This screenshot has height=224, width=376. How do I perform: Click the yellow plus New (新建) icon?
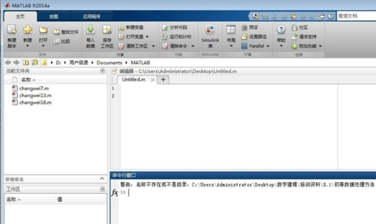(27, 30)
